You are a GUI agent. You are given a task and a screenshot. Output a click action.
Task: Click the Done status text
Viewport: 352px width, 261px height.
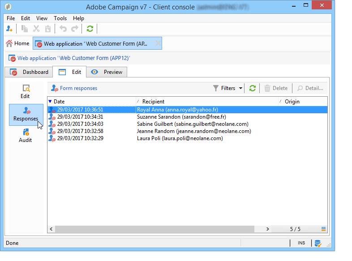(x=12, y=243)
